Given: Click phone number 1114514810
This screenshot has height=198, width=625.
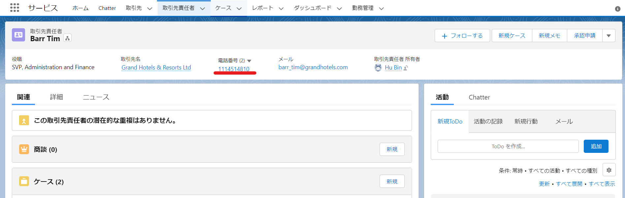Looking at the screenshot, I should pos(234,69).
